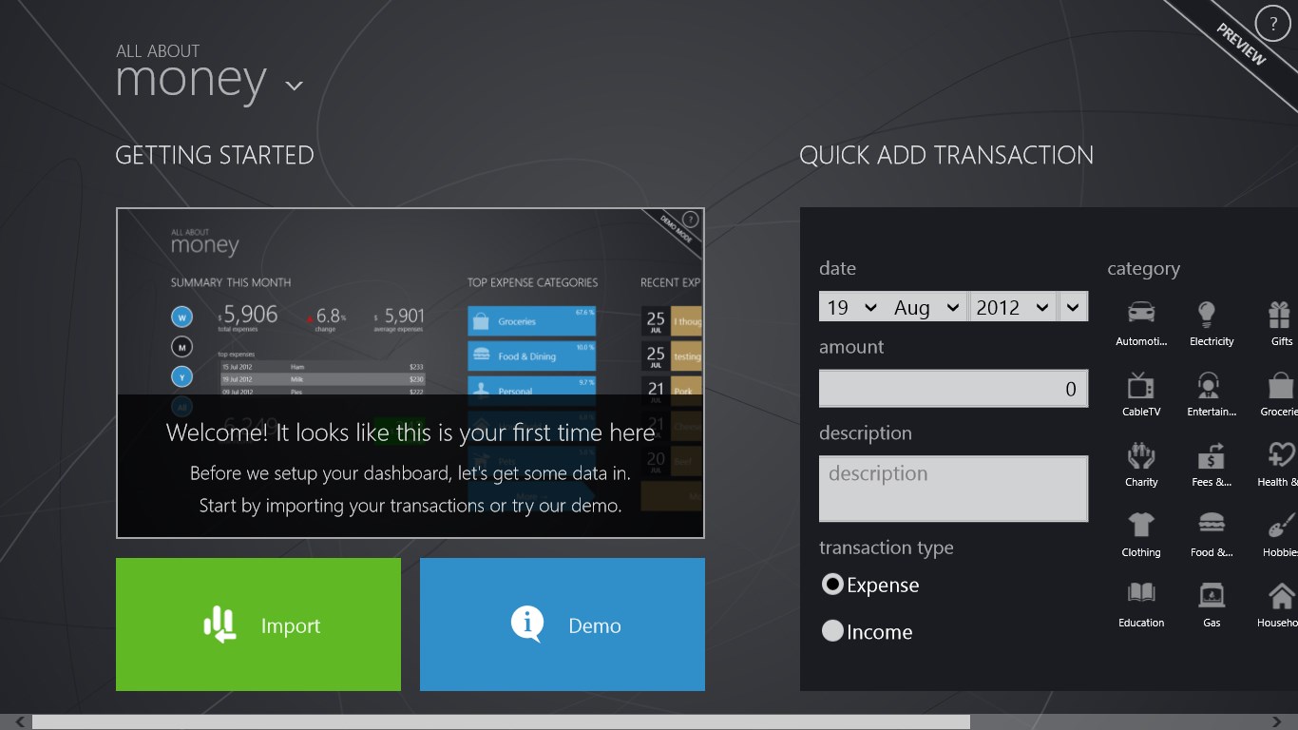Image resolution: width=1298 pixels, height=730 pixels.
Task: Expand the money title menu chevron
Action: [295, 86]
